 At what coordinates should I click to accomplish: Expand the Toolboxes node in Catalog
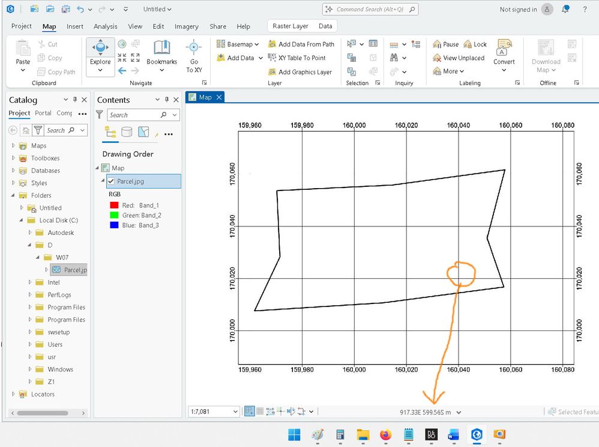pos(14,158)
